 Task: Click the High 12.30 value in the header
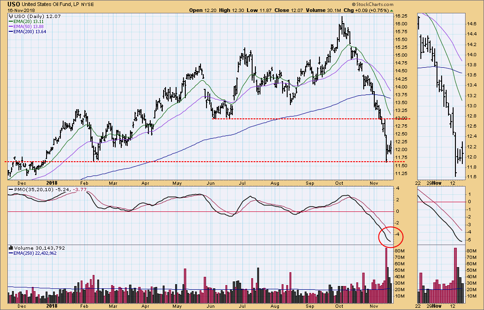(x=231, y=10)
